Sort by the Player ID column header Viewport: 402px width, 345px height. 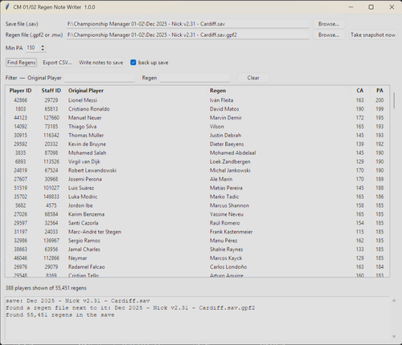[20, 91]
